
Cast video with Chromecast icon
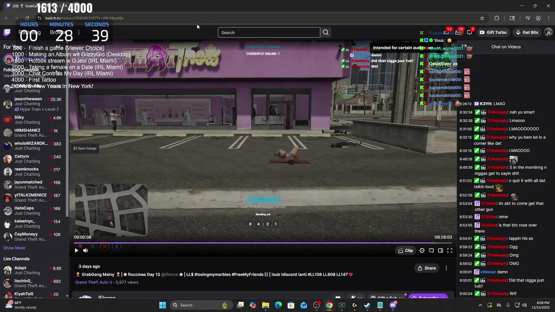coord(431,250)
